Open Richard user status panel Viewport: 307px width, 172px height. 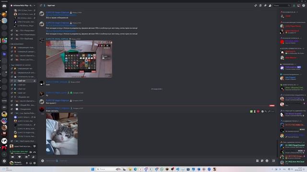click(17, 163)
